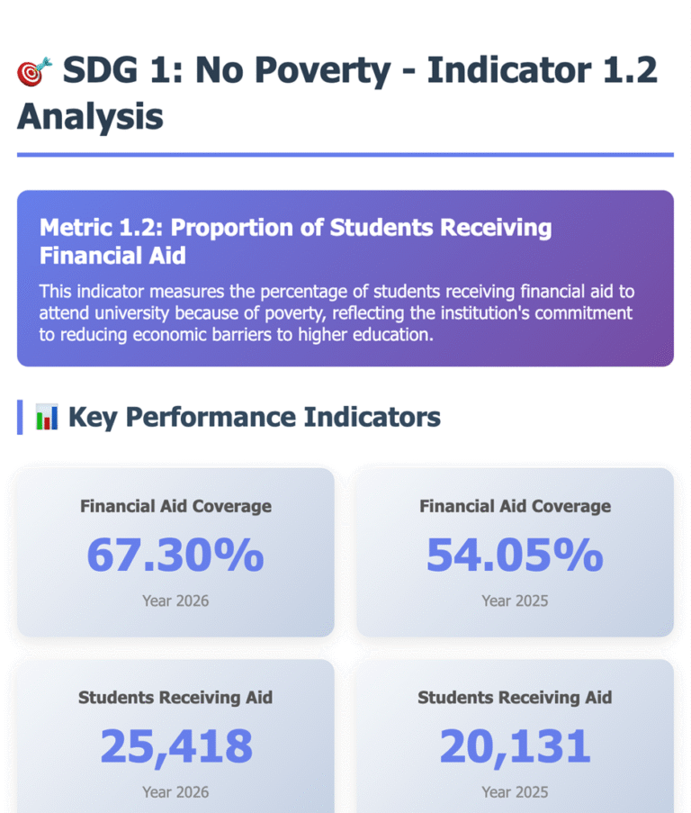Viewport: 691px width, 813px height.
Task: Click the Financial Aid Coverage label above 54.05%
Action: (515, 506)
